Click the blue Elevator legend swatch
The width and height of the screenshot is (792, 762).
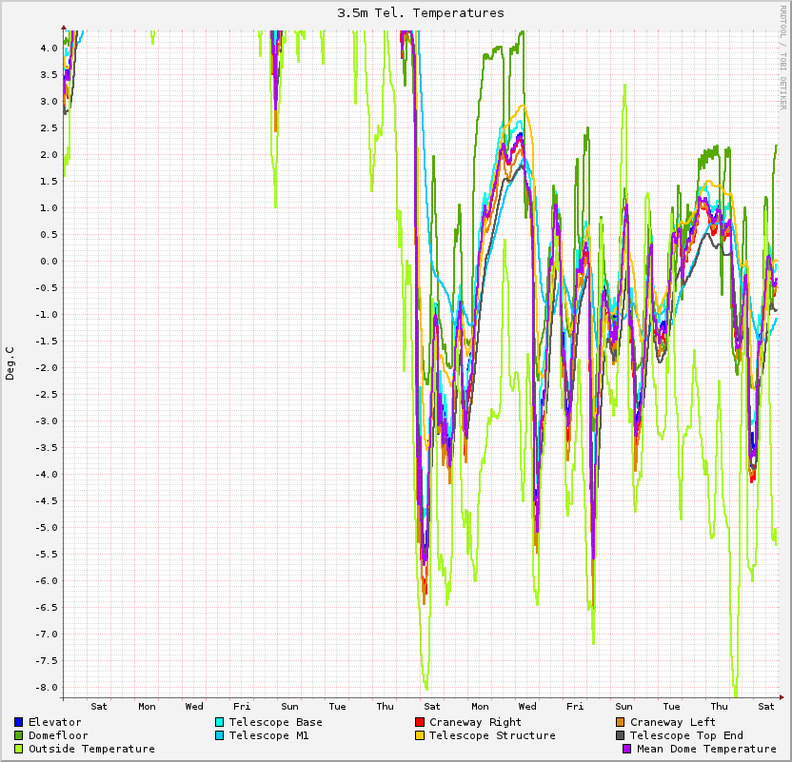pyautogui.click(x=19, y=722)
